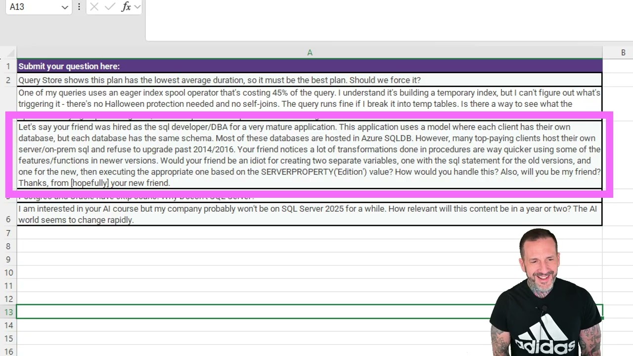Select row 1 header
Viewport: 633px width, 356px height.
click(x=8, y=66)
